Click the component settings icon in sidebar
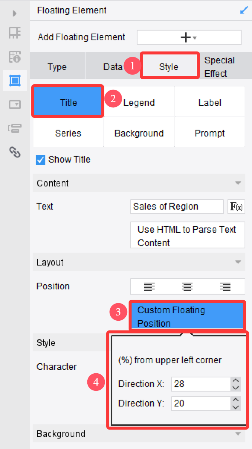The height and width of the screenshot is (449, 252). pyautogui.click(x=15, y=32)
